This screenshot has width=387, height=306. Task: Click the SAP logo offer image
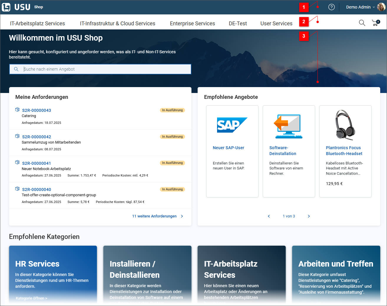tap(232, 125)
